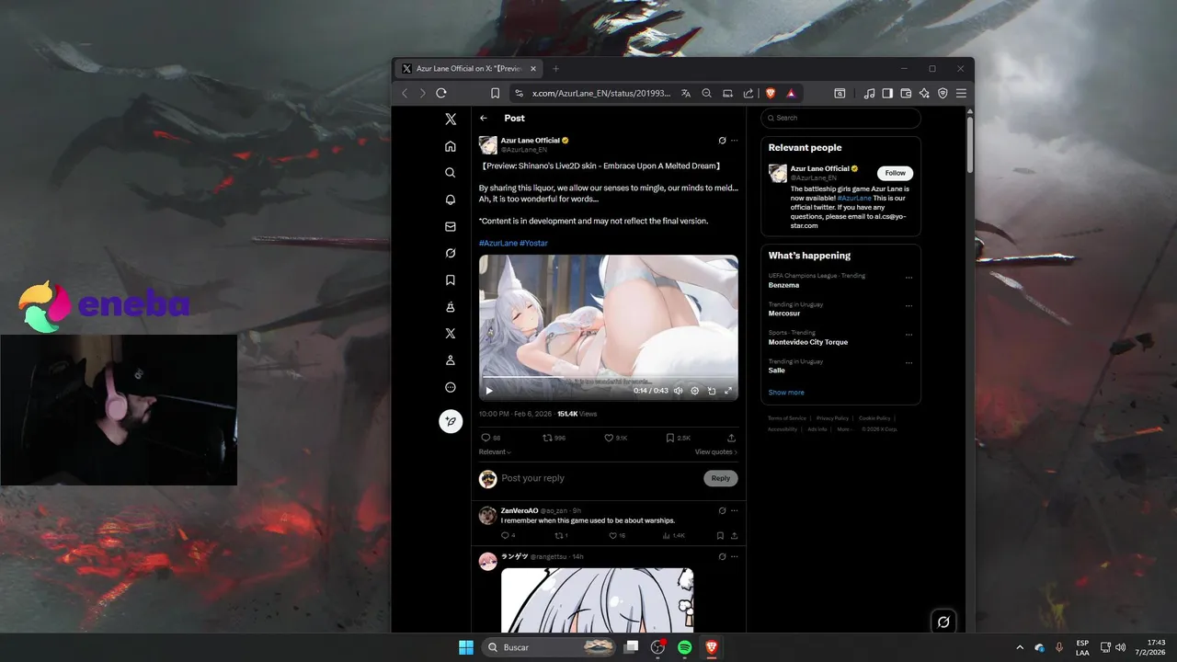Bookmark main post showing 2.5K
Screen dimensions: 1177x662
678,438
